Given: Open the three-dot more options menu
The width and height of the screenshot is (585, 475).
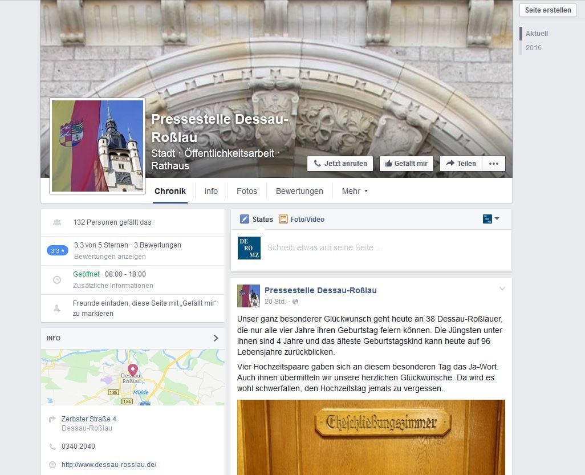Looking at the screenshot, I should 494,164.
